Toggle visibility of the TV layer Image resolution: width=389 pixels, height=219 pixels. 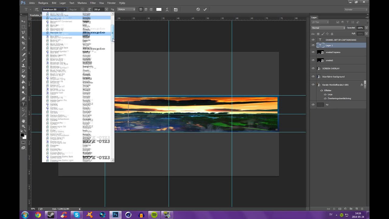tap(313, 105)
